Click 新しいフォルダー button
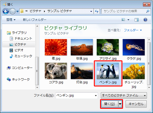 click(35, 20)
